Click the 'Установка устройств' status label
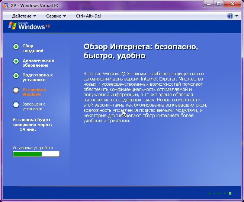This screenshot has height=202, width=244. tap(33, 148)
